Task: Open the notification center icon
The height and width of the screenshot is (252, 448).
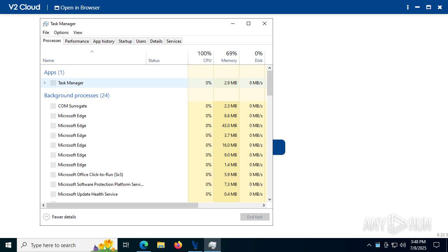Action: [x=436, y=245]
